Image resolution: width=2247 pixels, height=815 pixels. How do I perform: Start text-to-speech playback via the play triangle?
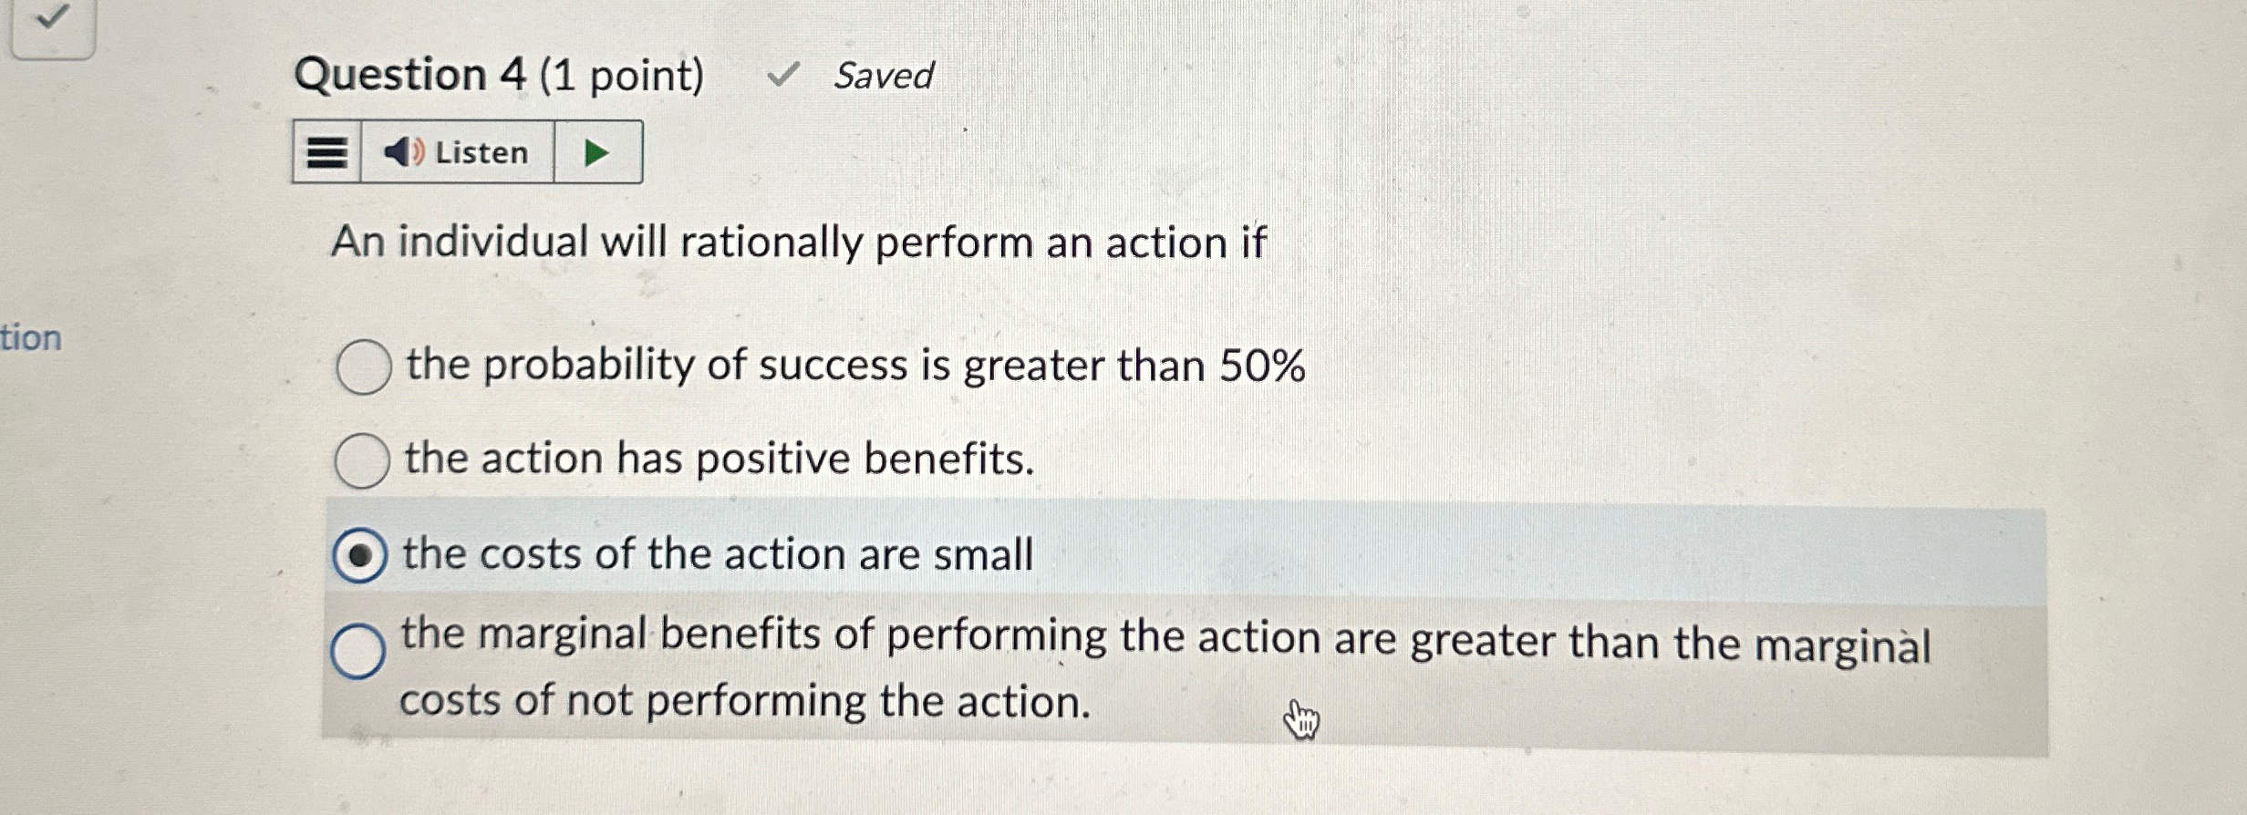(x=599, y=151)
